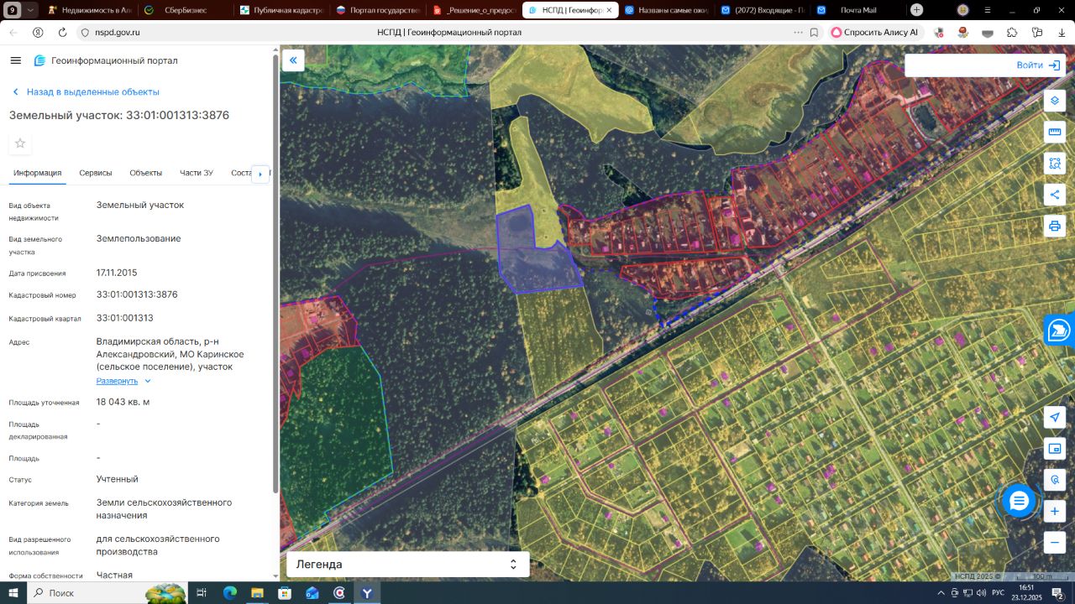
Task: Select the ruler measurement tool
Action: [1055, 132]
